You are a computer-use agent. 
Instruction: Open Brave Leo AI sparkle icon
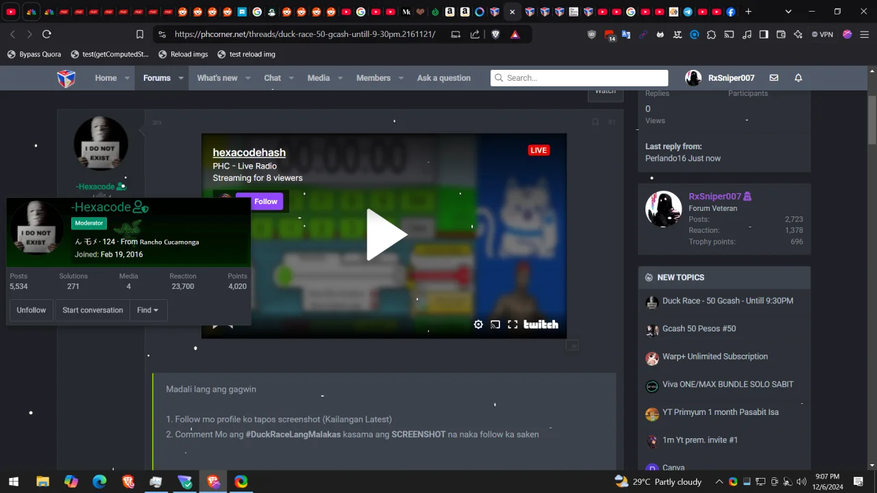pyautogui.click(x=798, y=34)
